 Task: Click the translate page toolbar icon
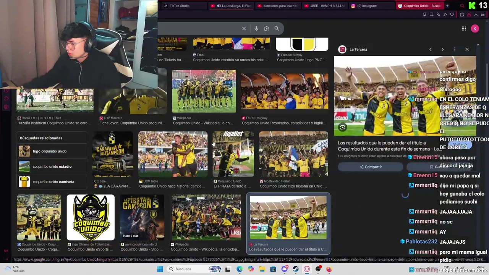pyautogui.click(x=438, y=15)
